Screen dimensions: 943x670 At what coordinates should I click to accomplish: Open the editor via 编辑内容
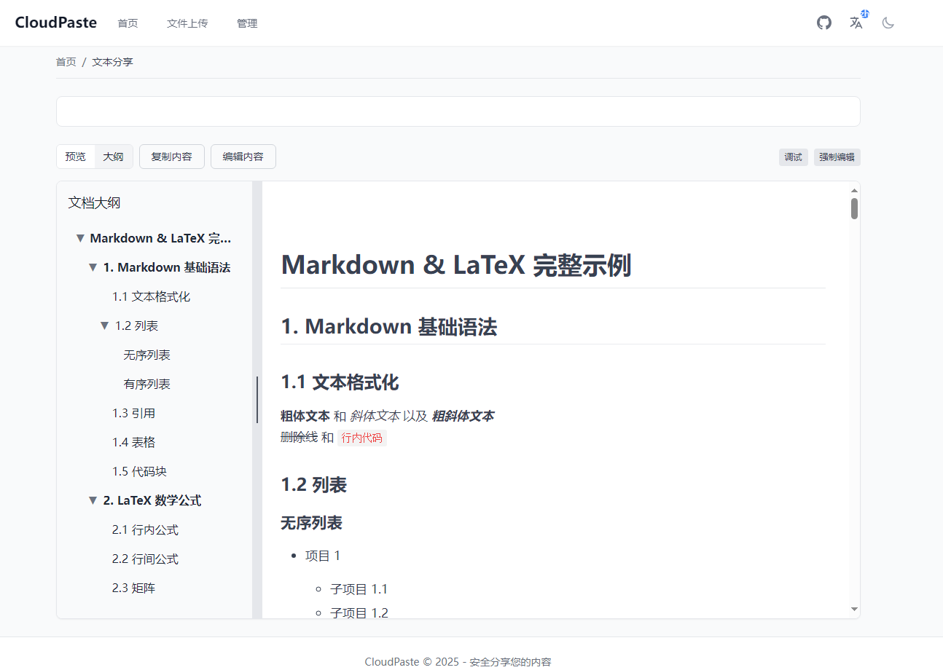tap(243, 156)
